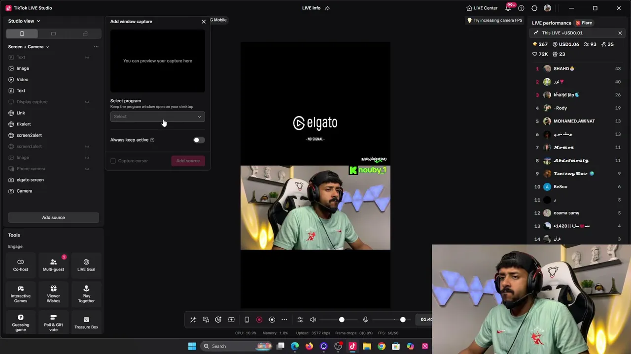Open the audio mixer settings icon
This screenshot has height=354, width=631.
tap(300, 320)
